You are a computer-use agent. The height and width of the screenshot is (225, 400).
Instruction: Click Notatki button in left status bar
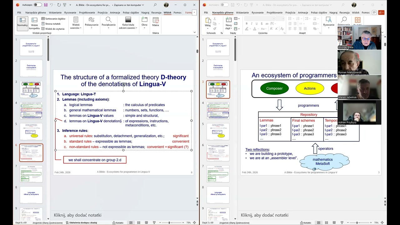point(118,223)
